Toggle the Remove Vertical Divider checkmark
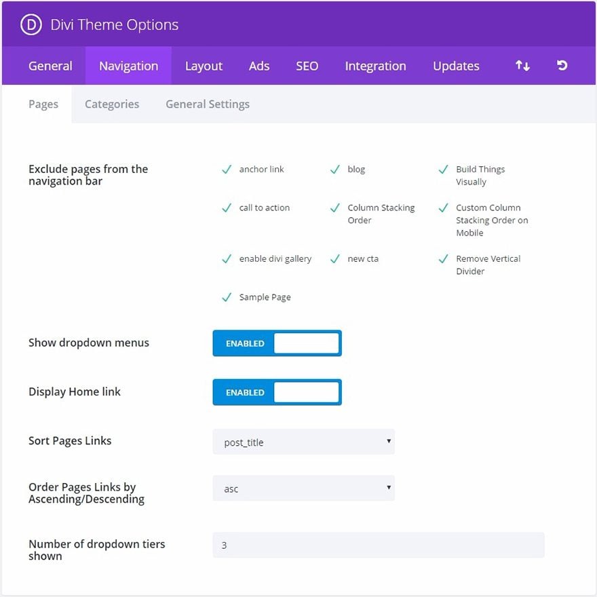The height and width of the screenshot is (597, 597). click(444, 259)
